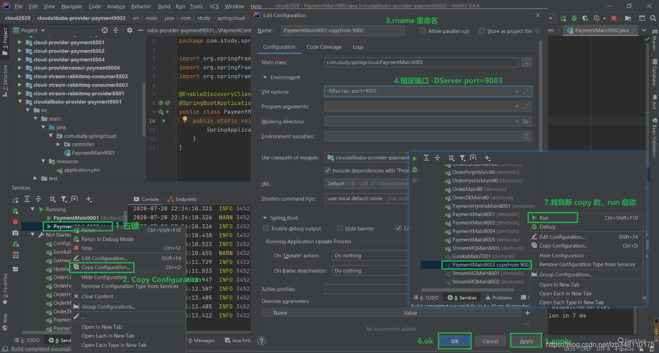This screenshot has width=659, height=353.
Task: Toggle Hide banner checkbox
Action: tap(340, 228)
